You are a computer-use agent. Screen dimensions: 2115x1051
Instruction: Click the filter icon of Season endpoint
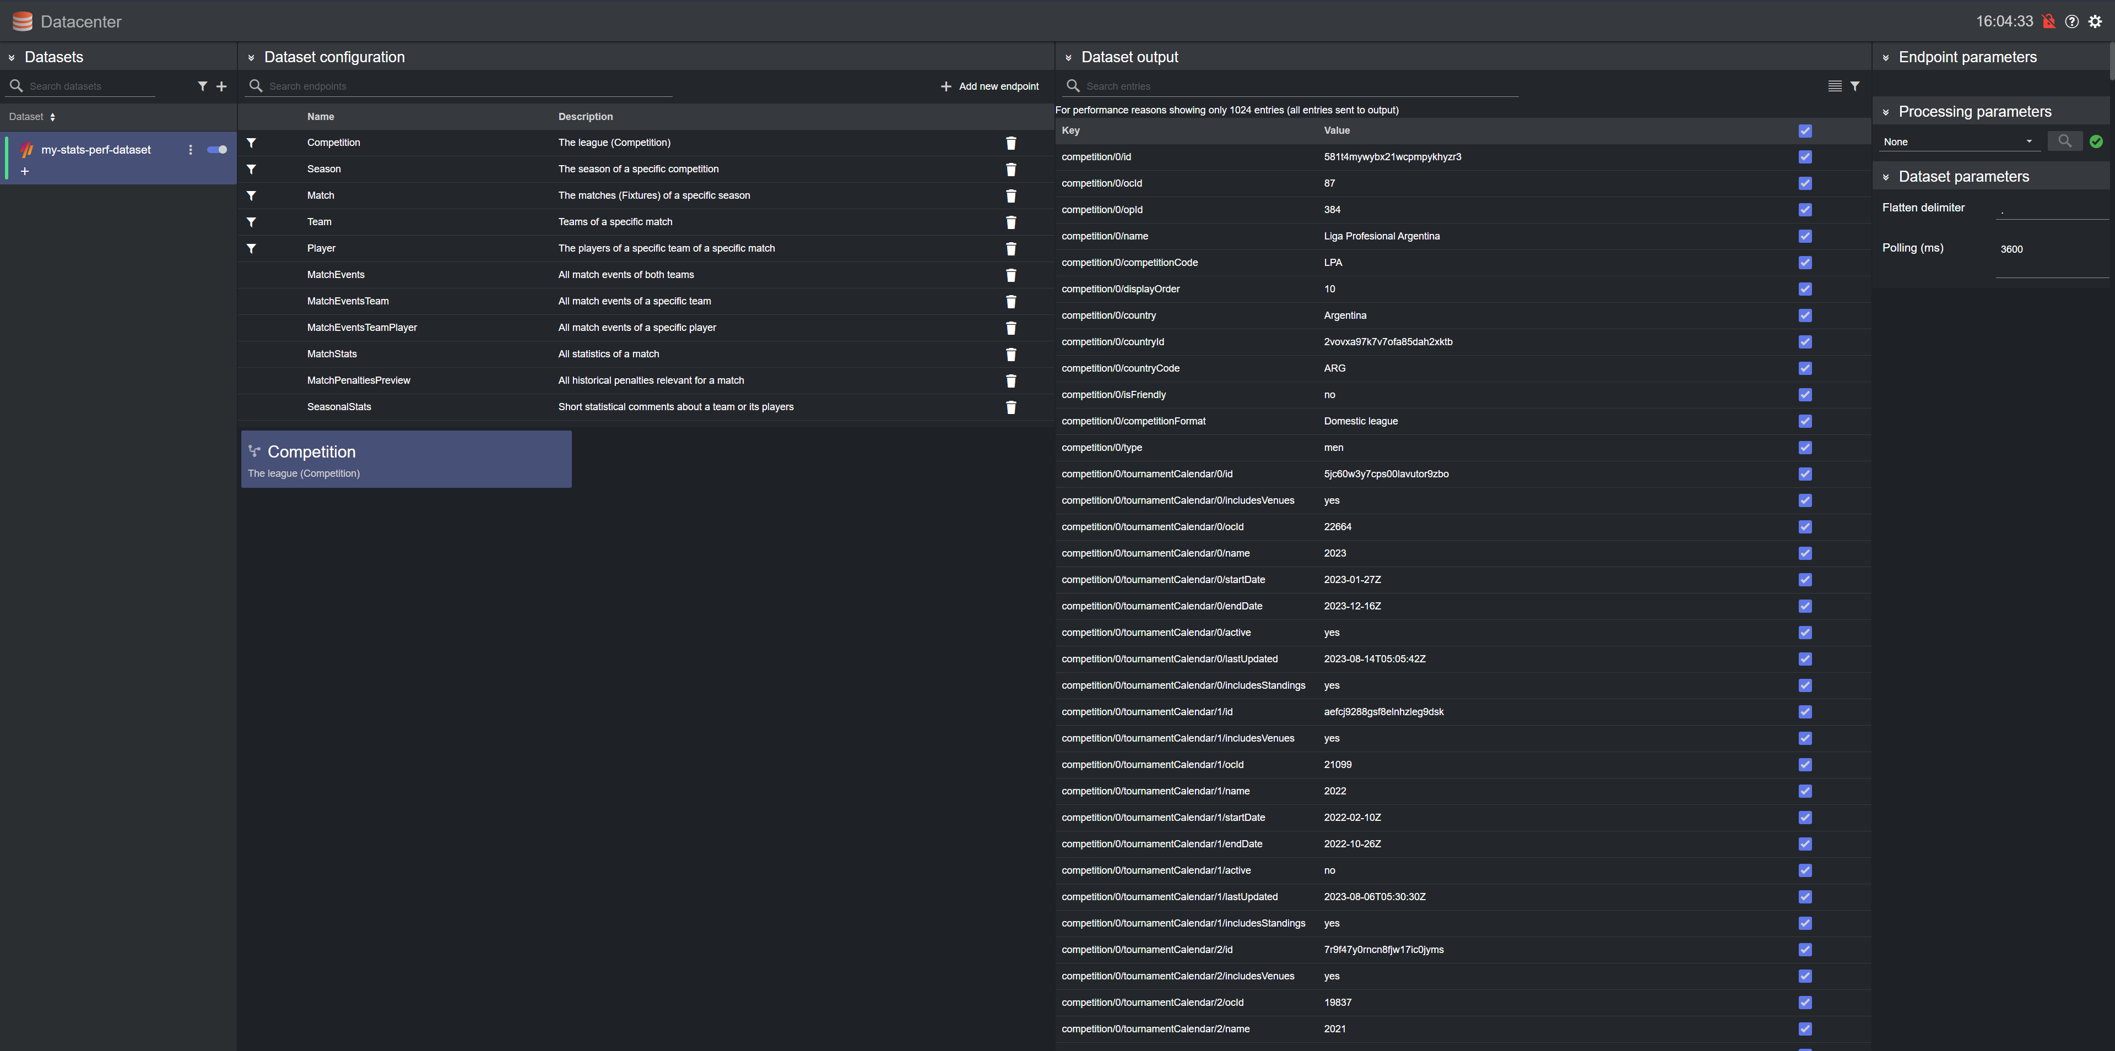click(x=251, y=169)
